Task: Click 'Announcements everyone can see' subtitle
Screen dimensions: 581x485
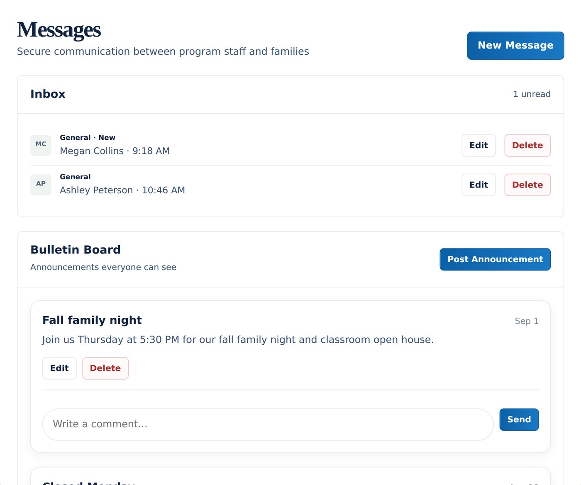Action: click(x=103, y=267)
